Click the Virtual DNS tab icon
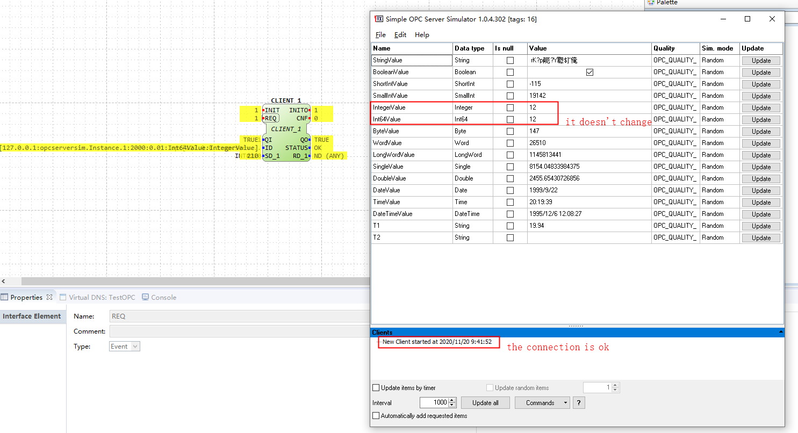This screenshot has width=798, height=433. (x=63, y=297)
